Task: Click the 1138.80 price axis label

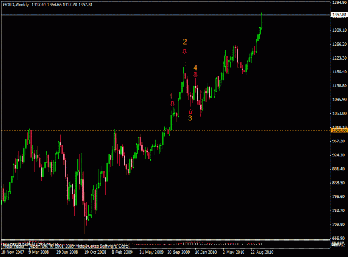Action: point(339,86)
